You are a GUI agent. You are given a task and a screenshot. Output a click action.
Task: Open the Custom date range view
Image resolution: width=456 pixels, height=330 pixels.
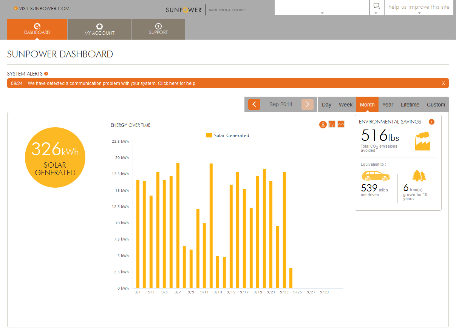436,105
